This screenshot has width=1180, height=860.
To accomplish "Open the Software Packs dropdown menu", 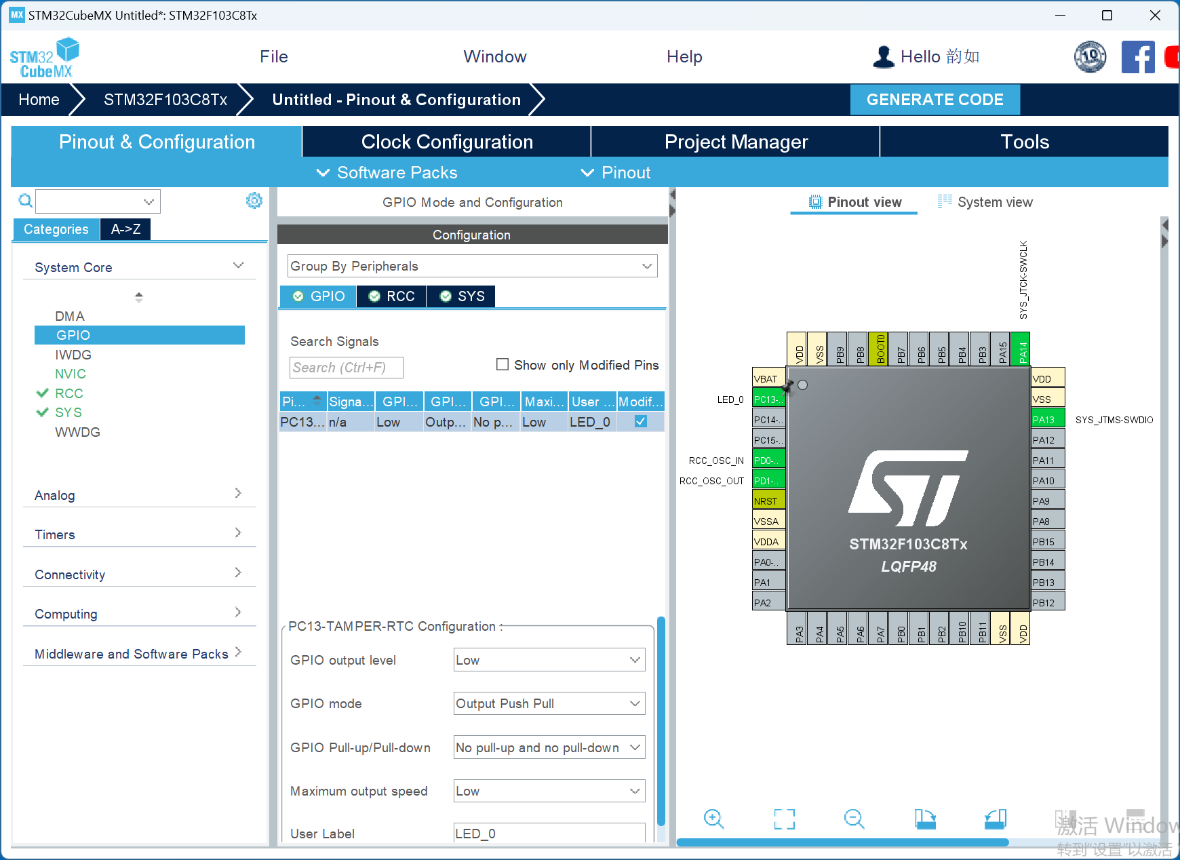I will tap(387, 173).
